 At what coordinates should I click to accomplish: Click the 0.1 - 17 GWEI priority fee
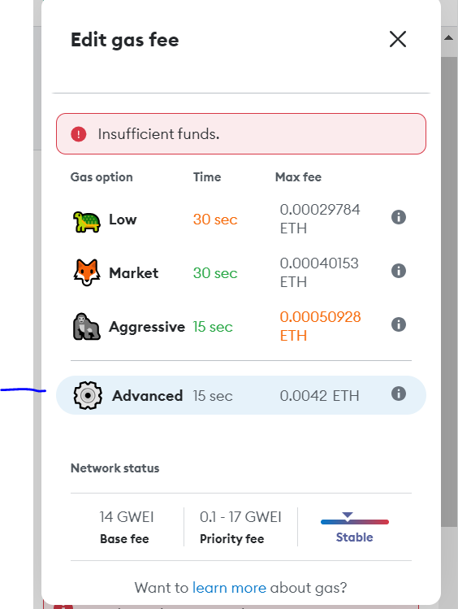(240, 517)
